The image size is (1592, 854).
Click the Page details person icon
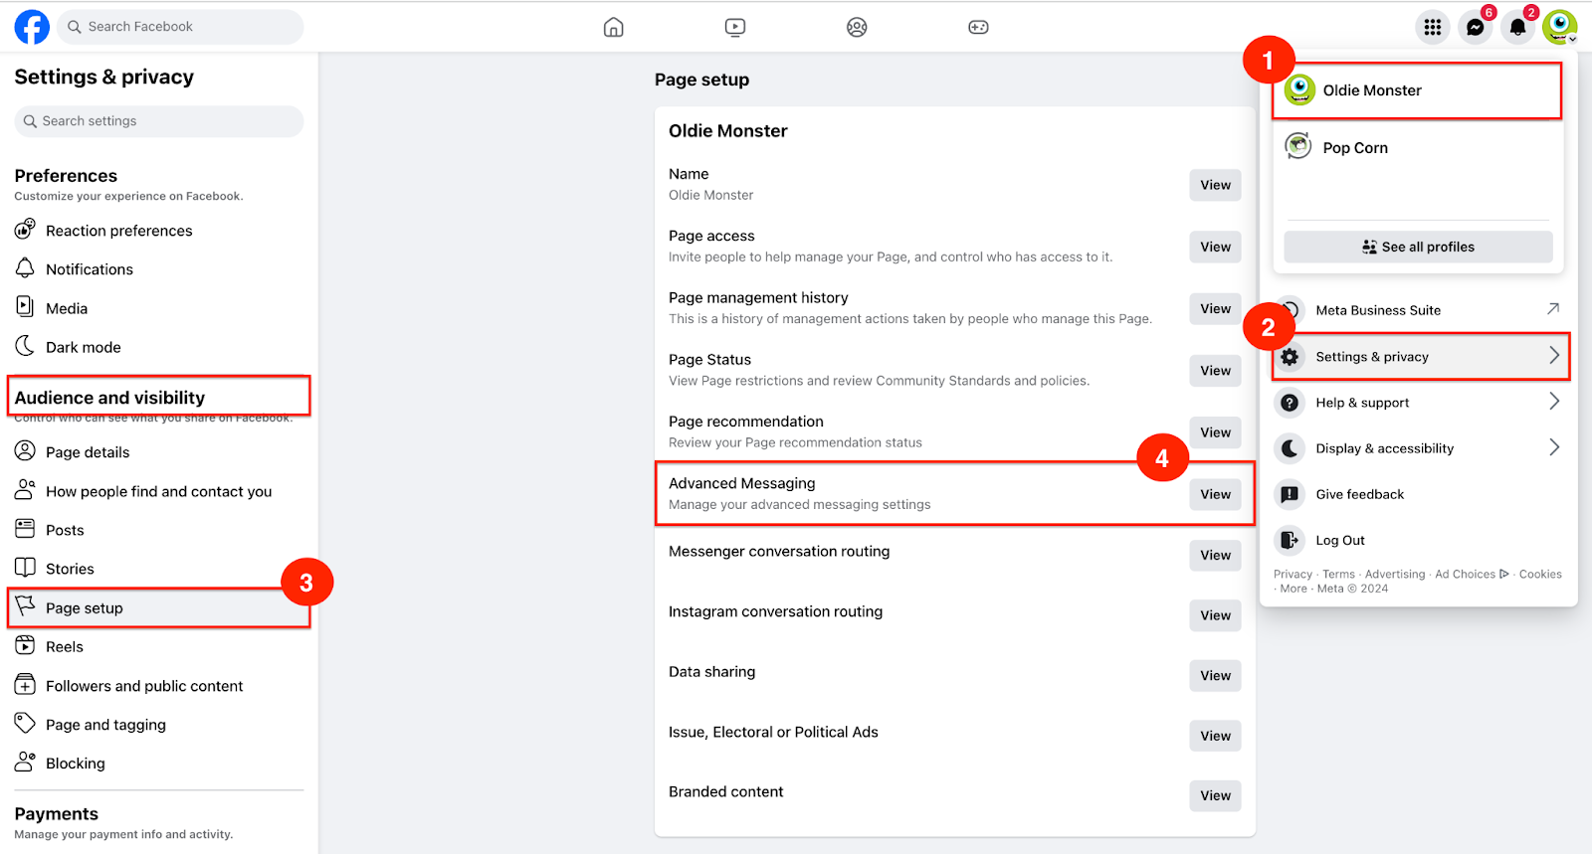(x=25, y=451)
